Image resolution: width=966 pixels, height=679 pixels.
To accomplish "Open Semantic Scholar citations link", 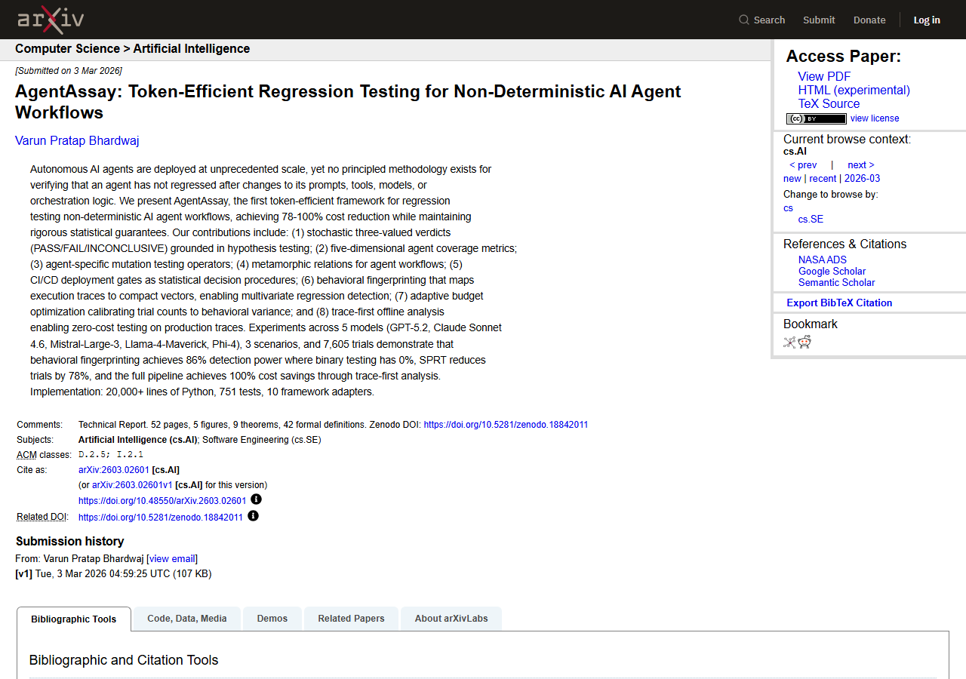I will (x=836, y=283).
